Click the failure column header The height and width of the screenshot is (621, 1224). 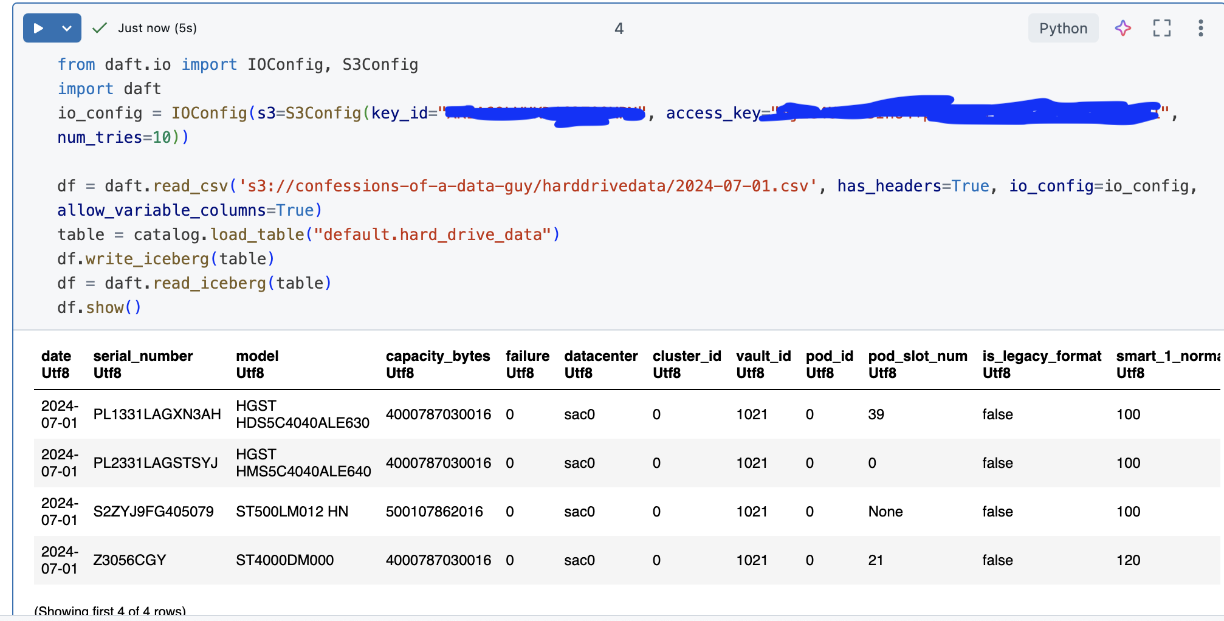tap(526, 357)
